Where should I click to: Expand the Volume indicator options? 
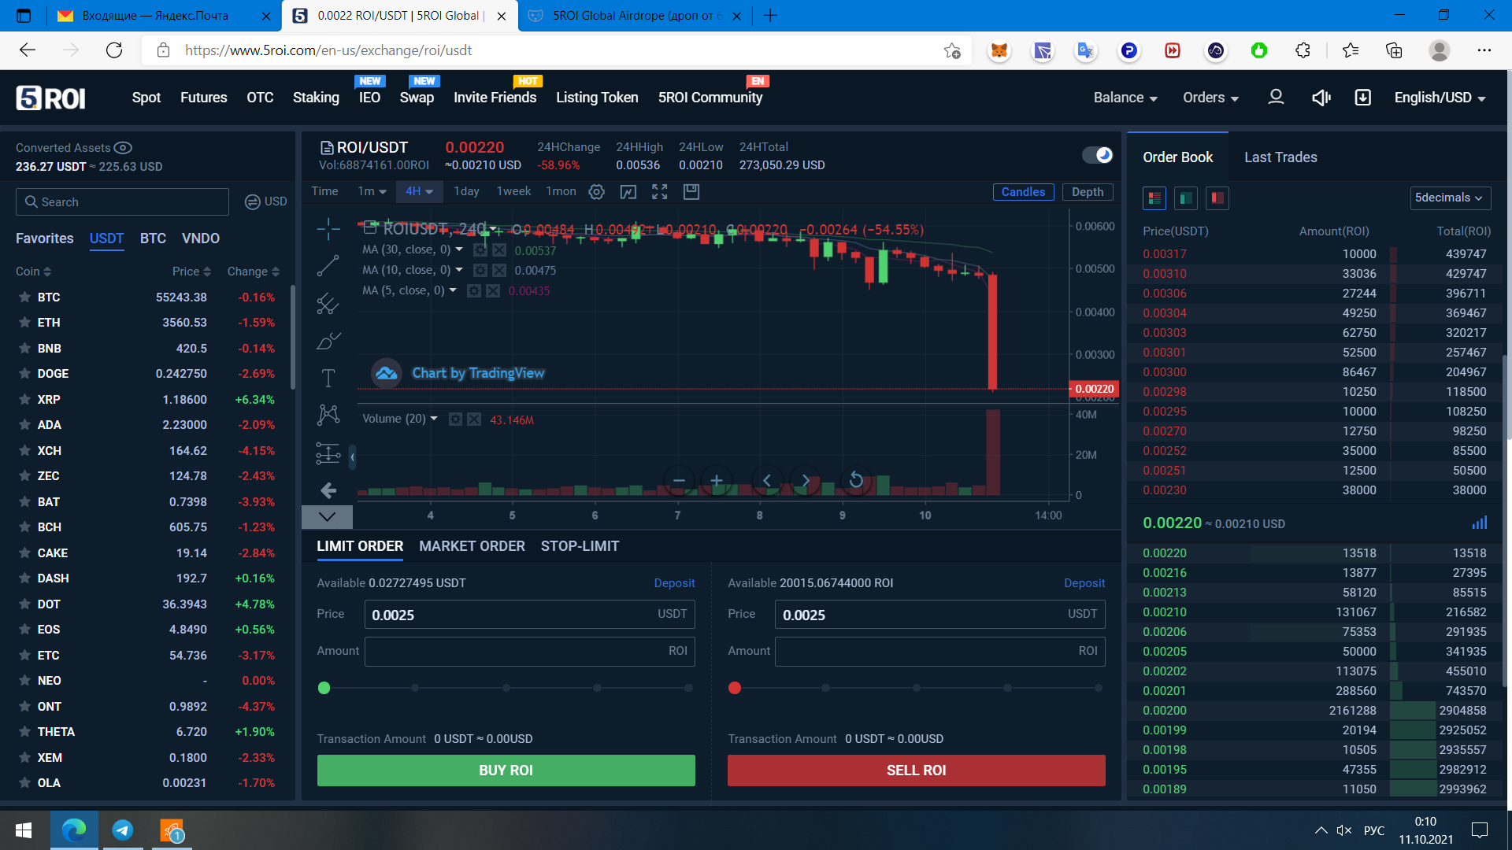434,419
